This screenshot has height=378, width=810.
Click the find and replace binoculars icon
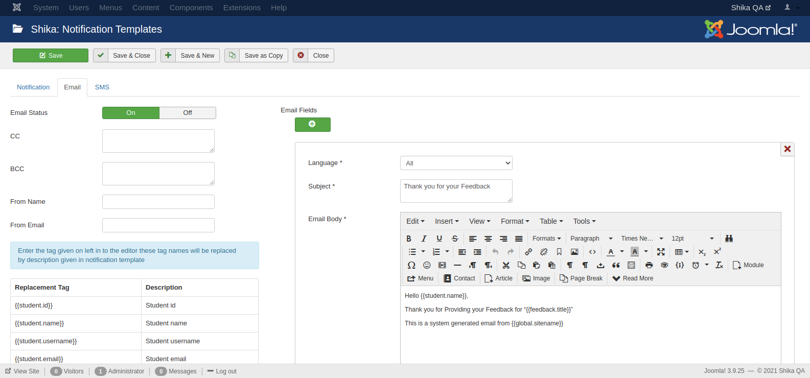coord(729,239)
